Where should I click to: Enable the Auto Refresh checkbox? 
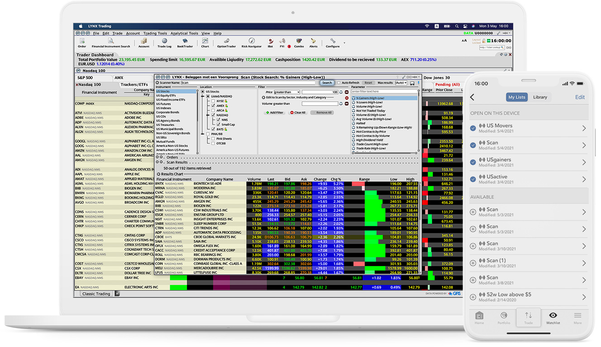tap(339, 83)
